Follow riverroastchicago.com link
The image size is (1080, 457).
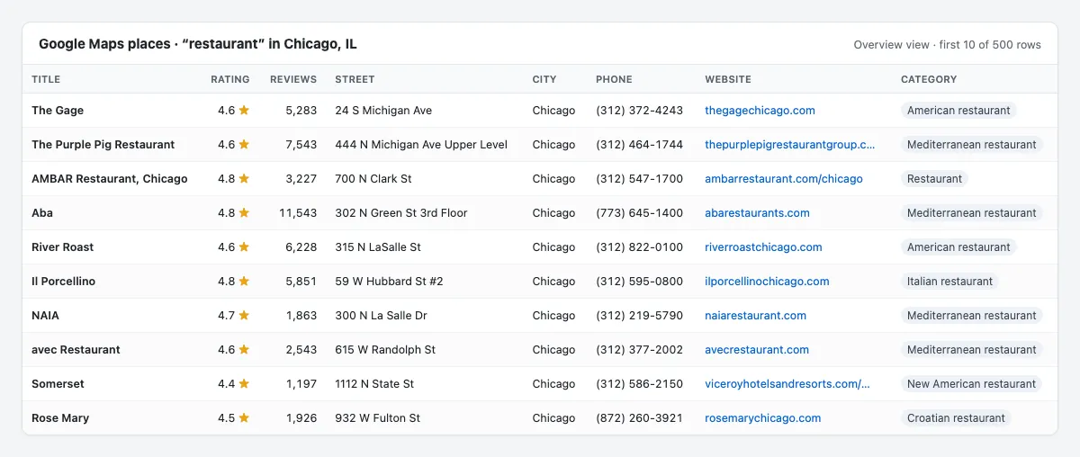coord(763,247)
